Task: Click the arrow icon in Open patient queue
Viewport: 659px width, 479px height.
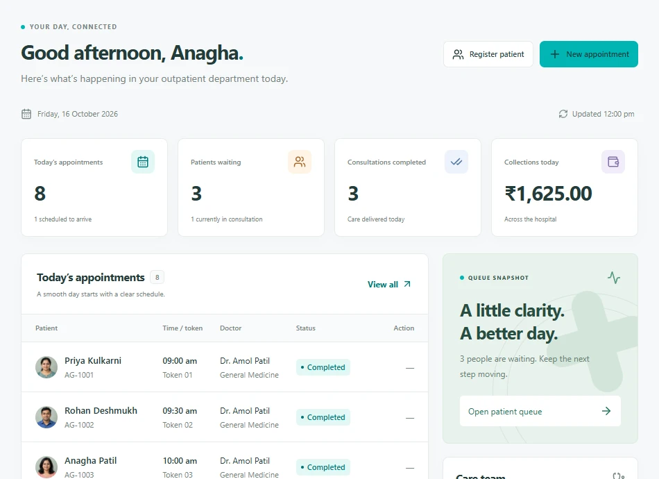Action: [606, 411]
